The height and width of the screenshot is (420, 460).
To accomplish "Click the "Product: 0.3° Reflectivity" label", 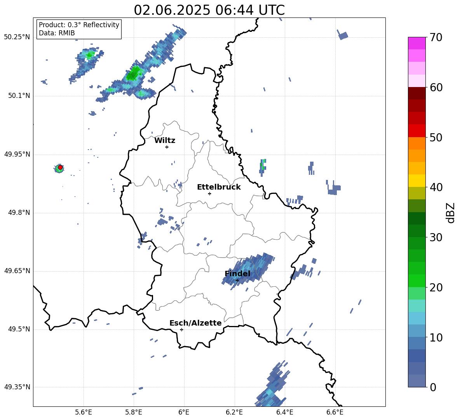I will pos(79,25).
